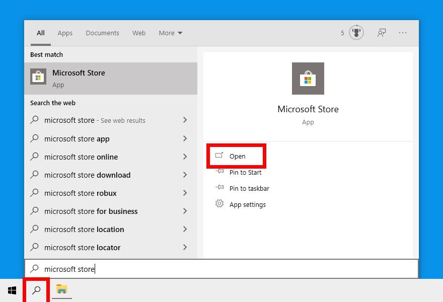Launch File Explorer from the taskbar

click(x=61, y=289)
